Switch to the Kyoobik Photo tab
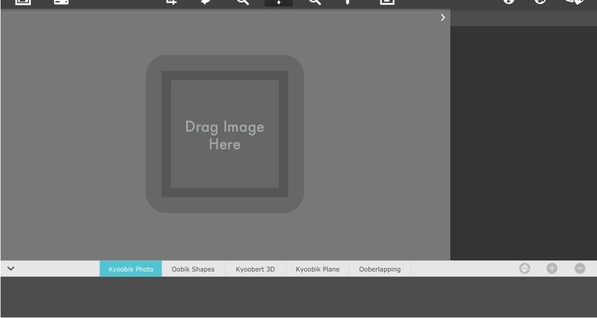The height and width of the screenshot is (318, 597). coord(131,269)
